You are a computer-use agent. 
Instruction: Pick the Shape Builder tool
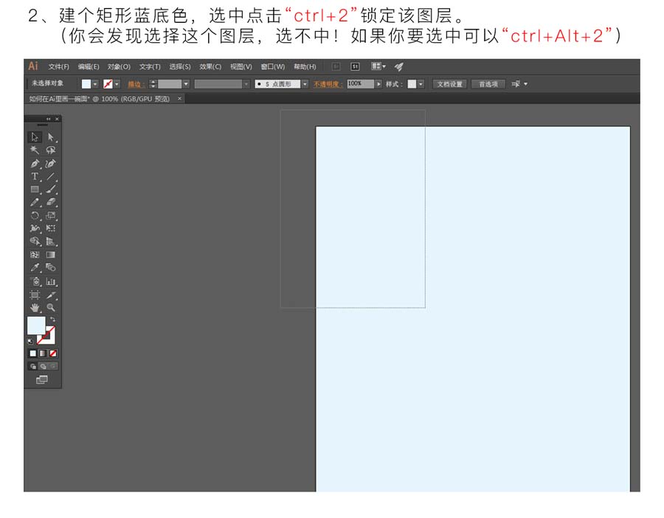(x=35, y=241)
